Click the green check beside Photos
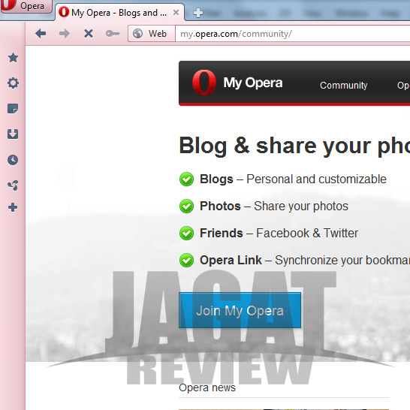Image resolution: width=410 pixels, height=410 pixels. [186, 207]
